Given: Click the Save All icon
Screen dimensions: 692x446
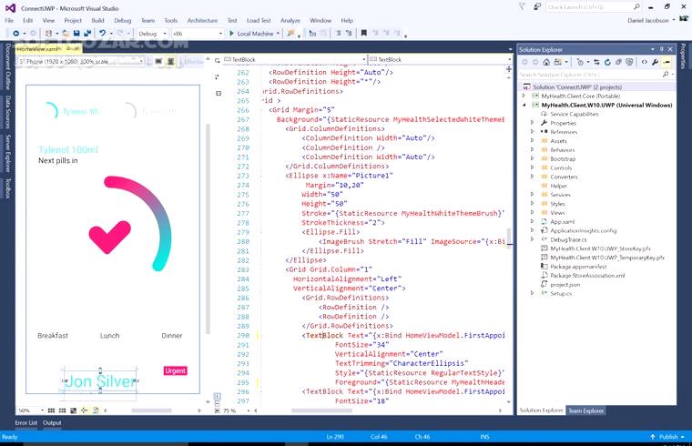Looking at the screenshot, I should click(x=87, y=34).
